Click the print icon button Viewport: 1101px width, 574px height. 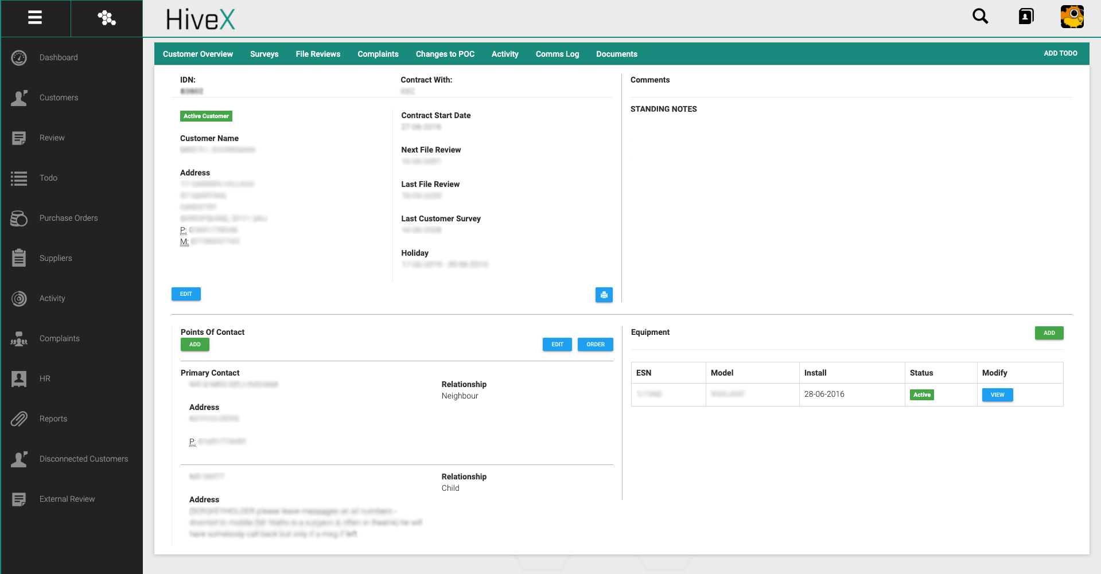(x=604, y=295)
